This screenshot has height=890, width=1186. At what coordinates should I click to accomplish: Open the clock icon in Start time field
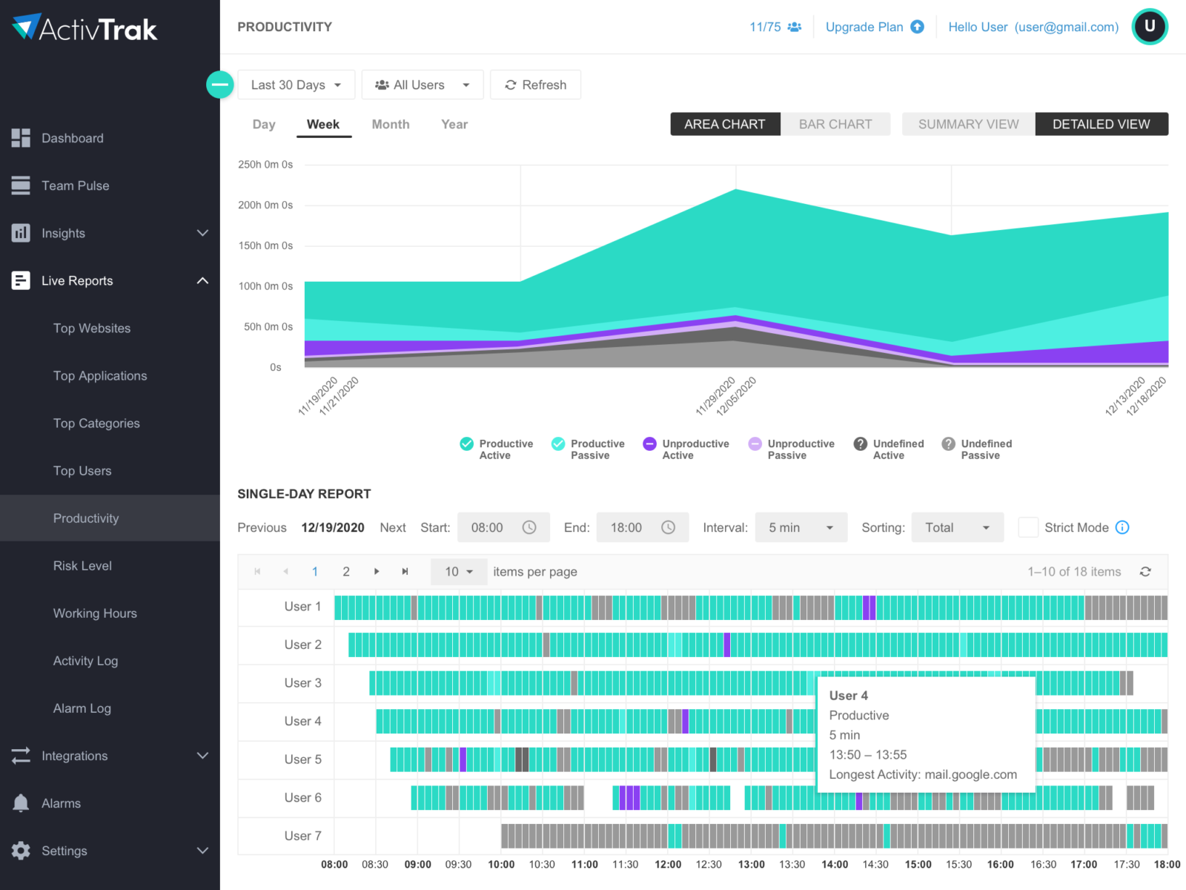[x=529, y=527]
